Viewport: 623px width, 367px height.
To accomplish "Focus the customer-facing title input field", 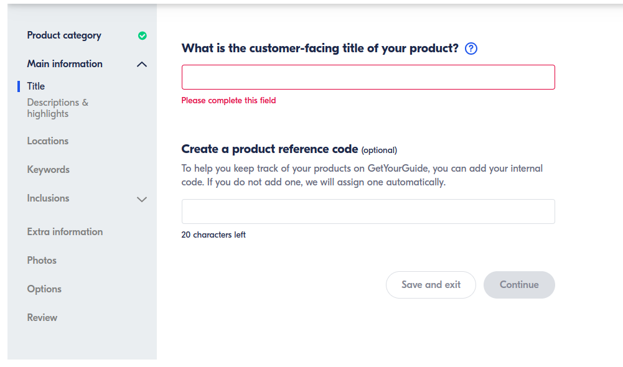I will 368,77.
